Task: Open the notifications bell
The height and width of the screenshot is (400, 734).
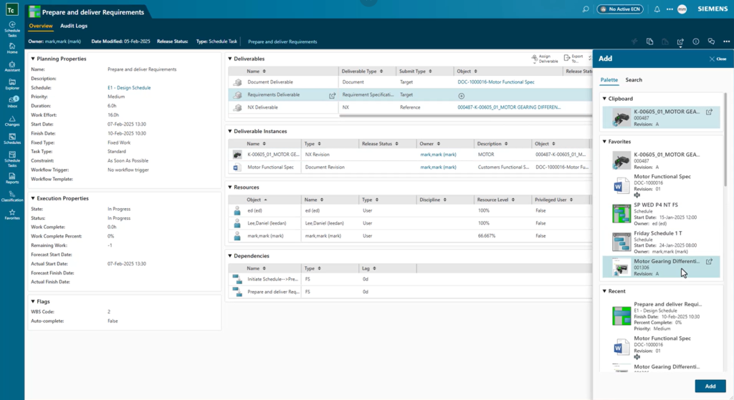Action: point(657,9)
